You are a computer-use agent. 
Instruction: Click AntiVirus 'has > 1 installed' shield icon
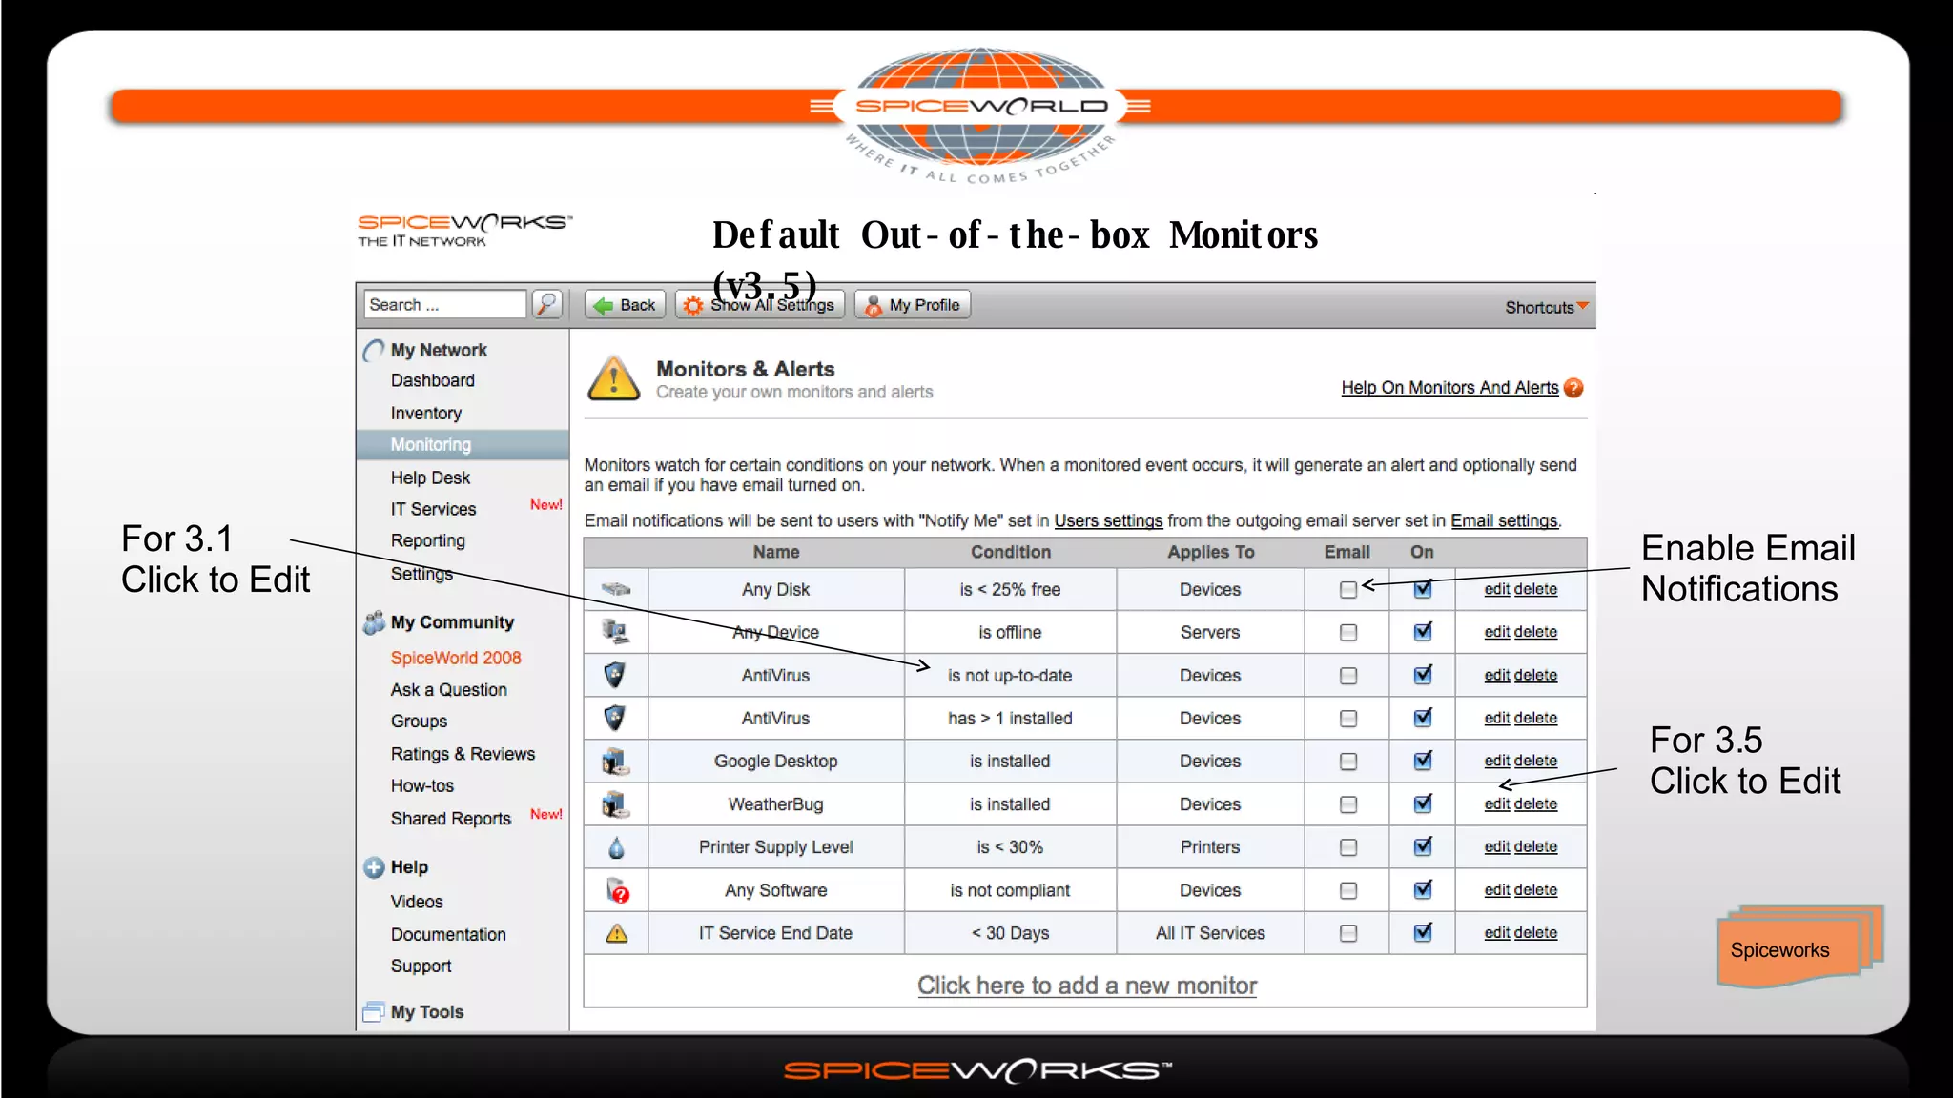click(615, 718)
